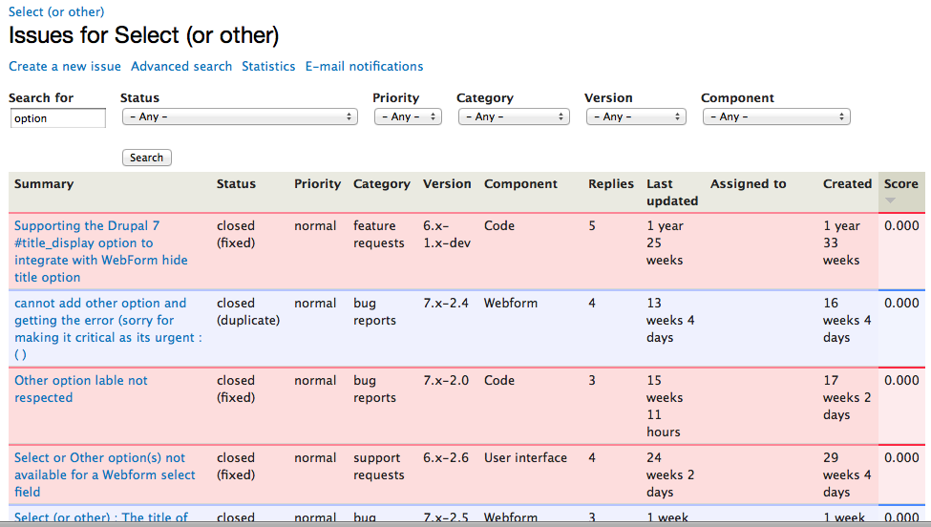Open E-mail notifications link
This screenshot has height=527, width=931.
[x=364, y=67]
